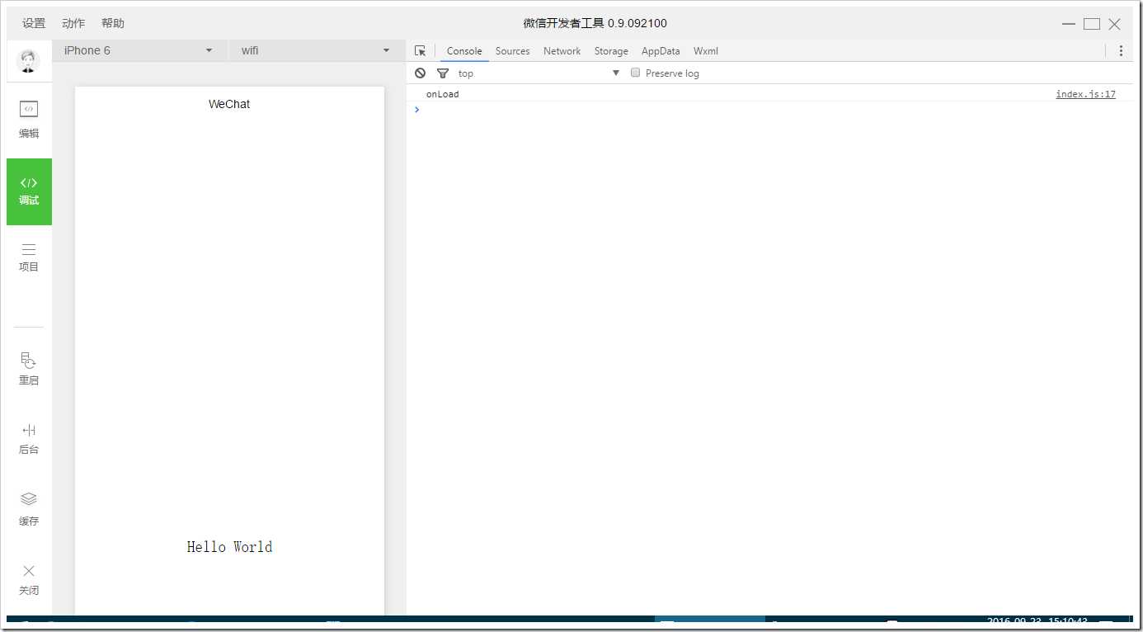Switch to the Network tab
This screenshot has width=1143, height=632.
(x=562, y=50)
